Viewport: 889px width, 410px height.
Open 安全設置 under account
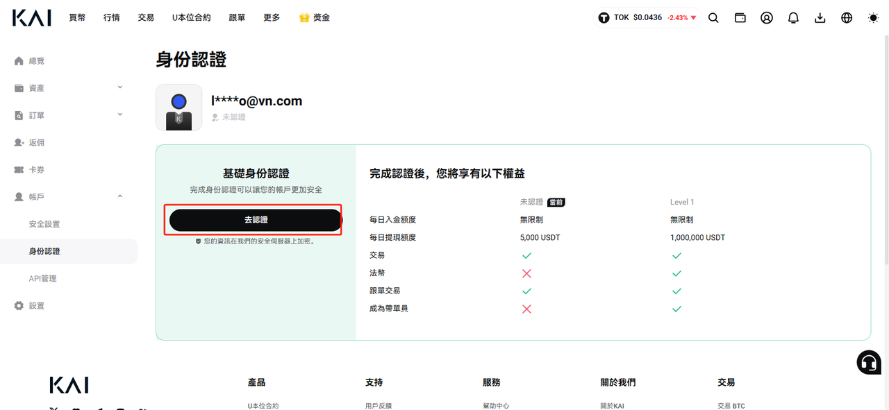click(44, 224)
